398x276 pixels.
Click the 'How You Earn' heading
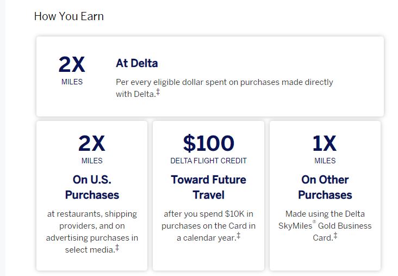pos(69,16)
